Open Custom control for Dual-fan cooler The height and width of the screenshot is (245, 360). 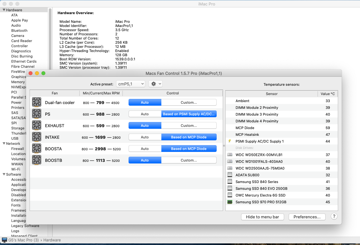(x=189, y=102)
